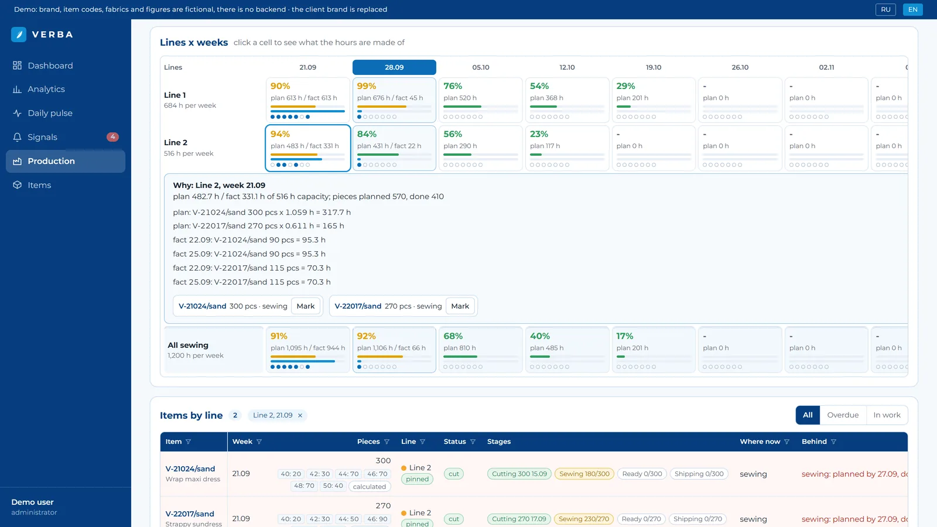
Task: Open the Line column filter icon
Action: click(422, 442)
